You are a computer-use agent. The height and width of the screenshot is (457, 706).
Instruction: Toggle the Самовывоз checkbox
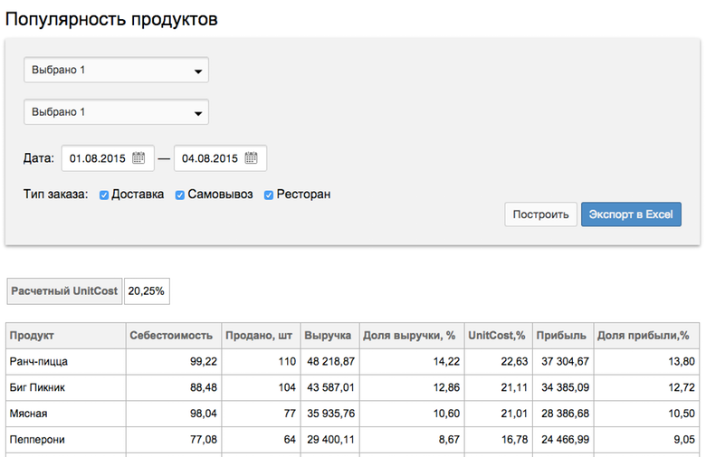click(179, 195)
